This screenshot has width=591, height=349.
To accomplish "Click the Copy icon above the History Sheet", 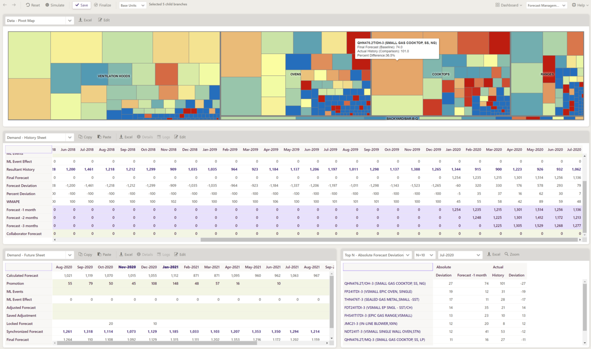I will [85, 137].
